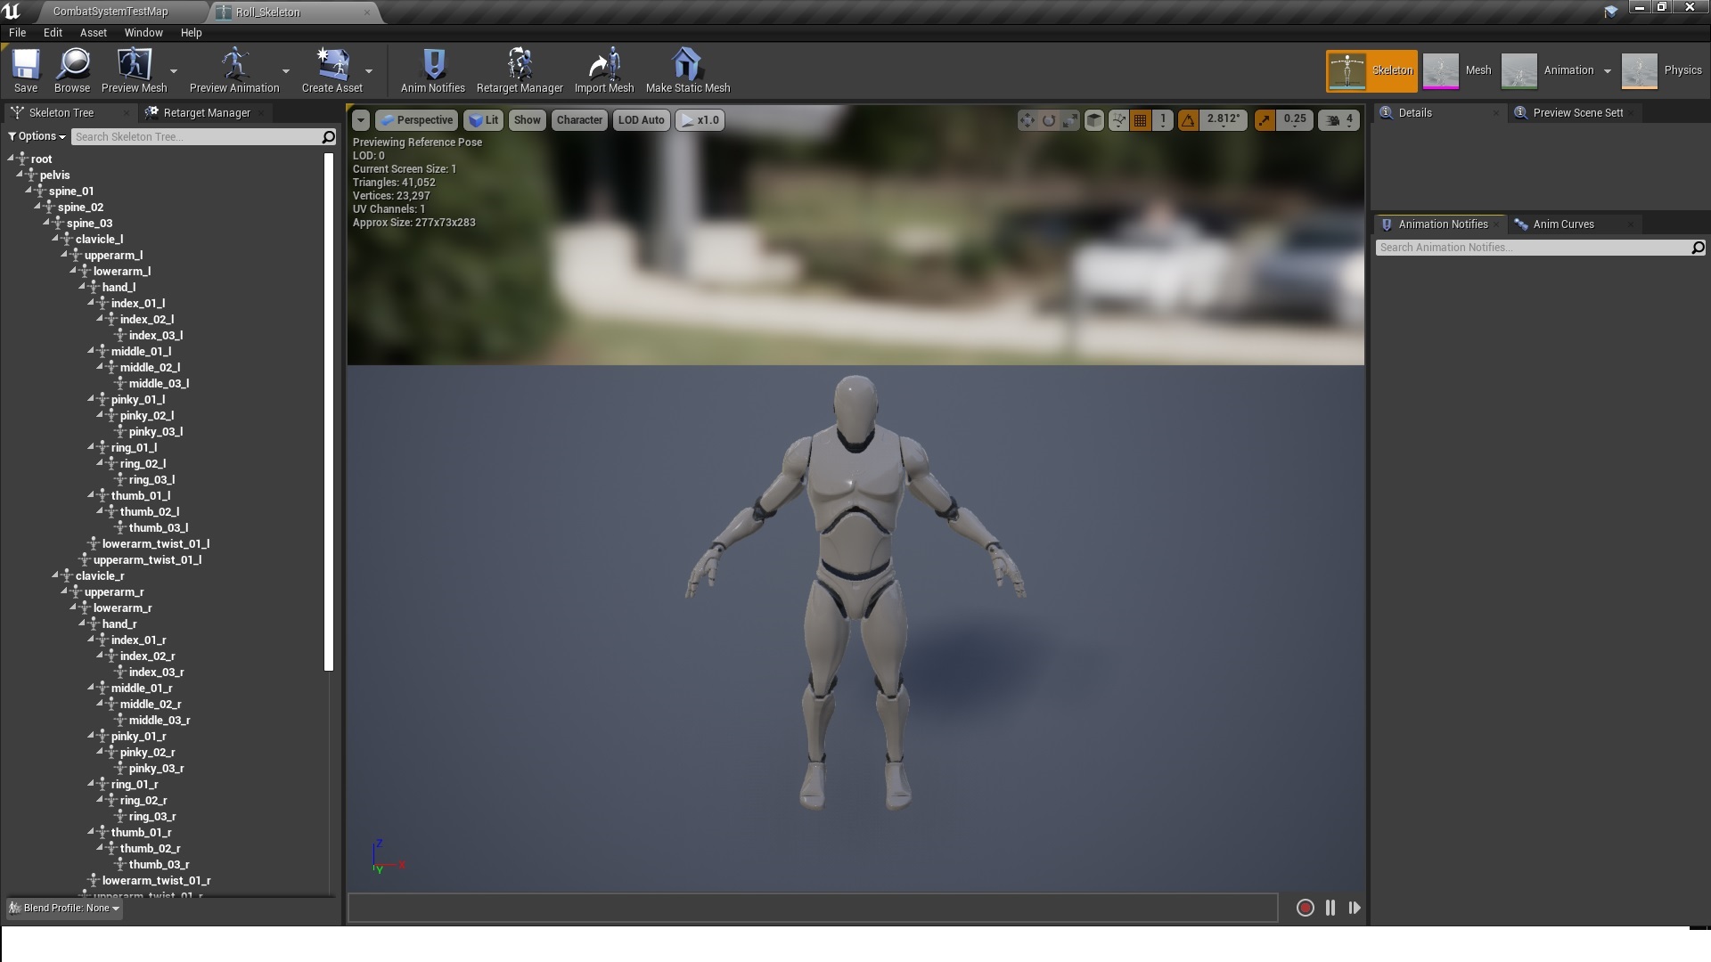Click the Create Asset icon
This screenshot has height=962, width=1711.
pos(332,71)
